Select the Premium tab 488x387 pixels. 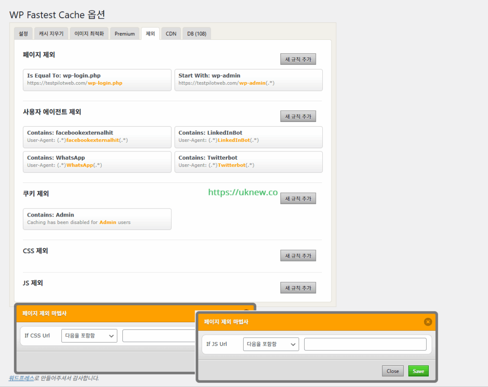click(x=125, y=34)
